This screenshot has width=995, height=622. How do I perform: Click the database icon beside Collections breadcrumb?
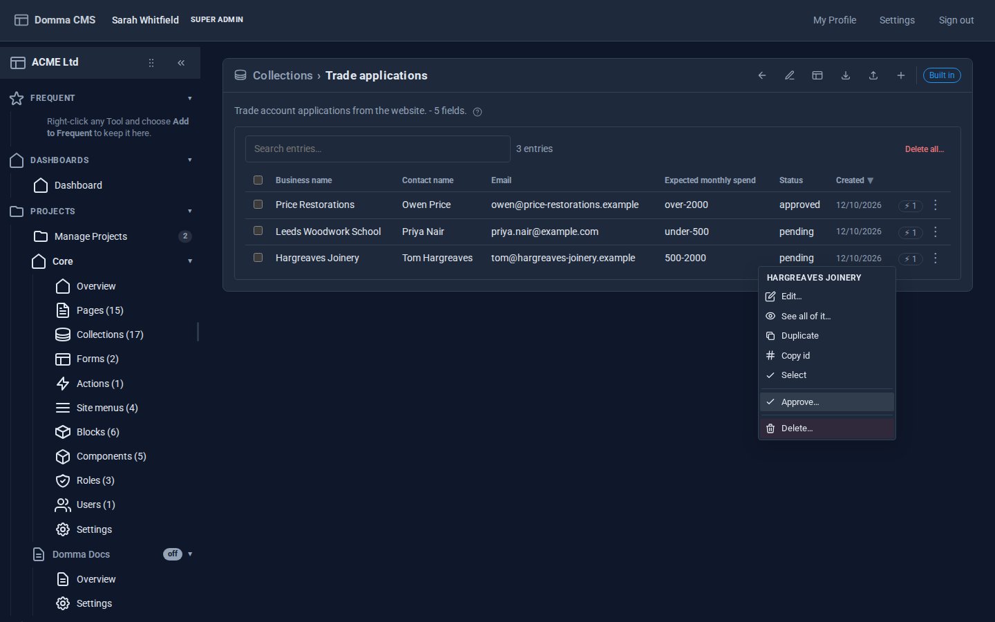tap(240, 75)
